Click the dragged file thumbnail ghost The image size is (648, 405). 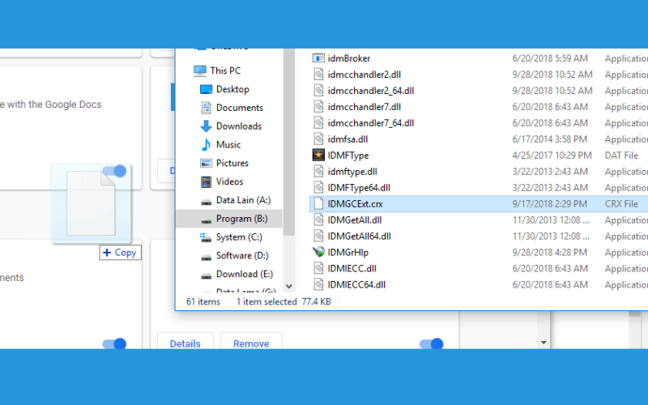point(91,203)
